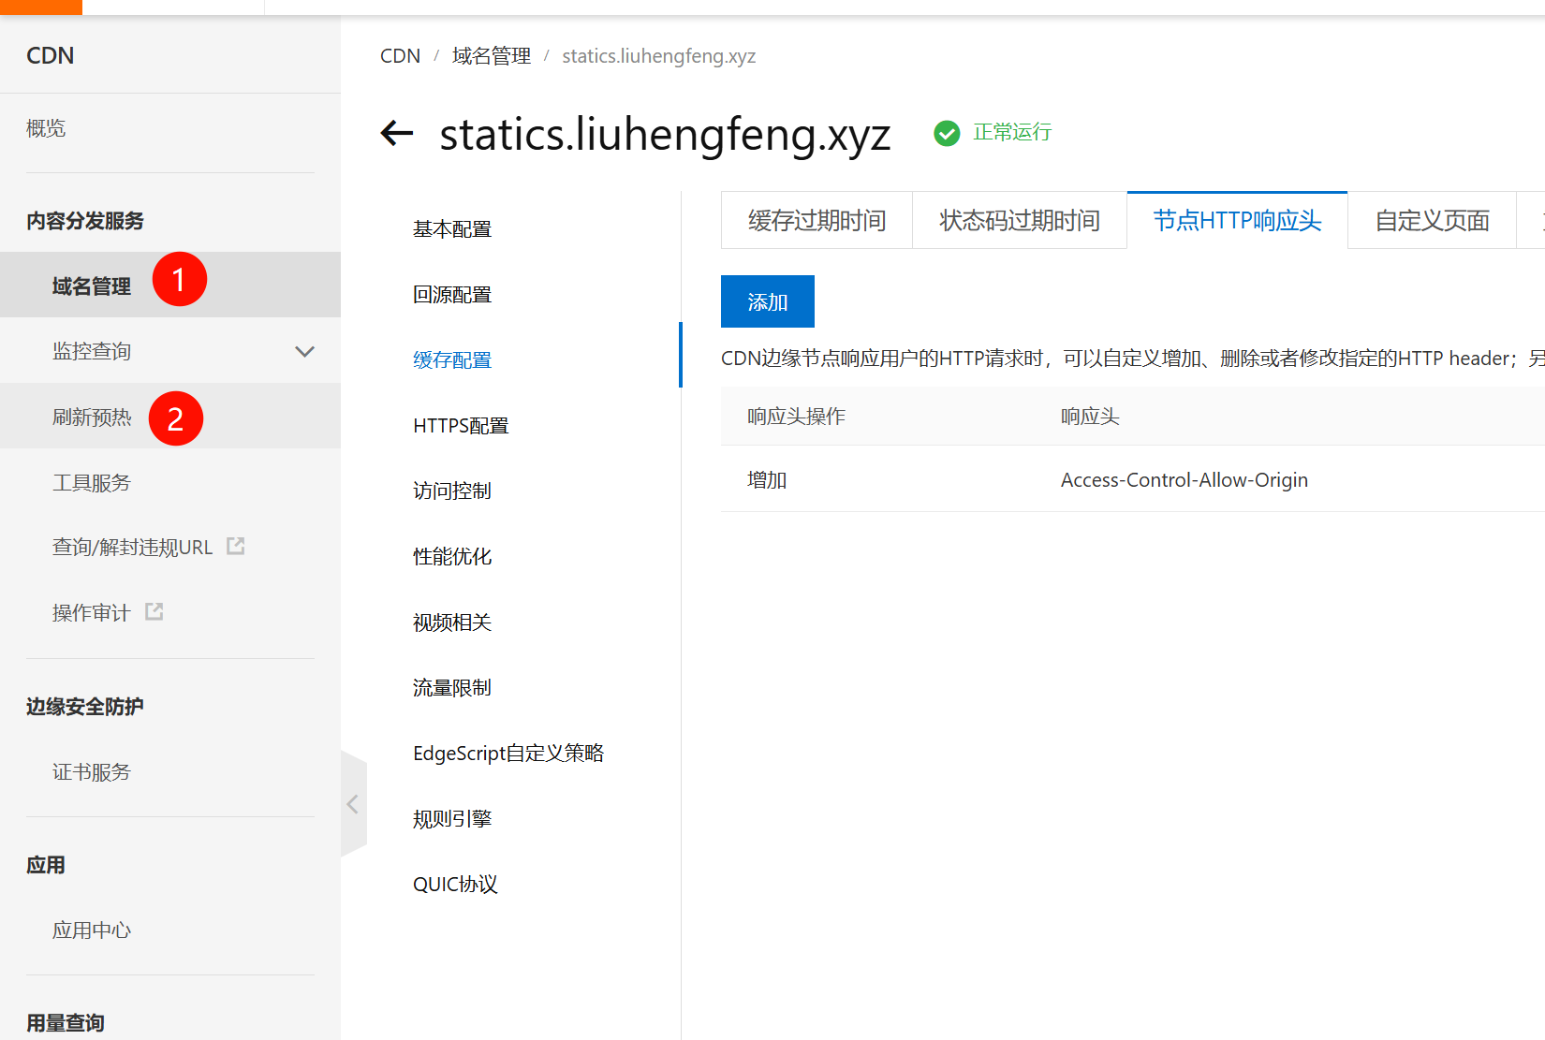Viewport: 1545px width, 1040px height.
Task: Go to 刷新预热 in the sidebar
Action: click(92, 417)
